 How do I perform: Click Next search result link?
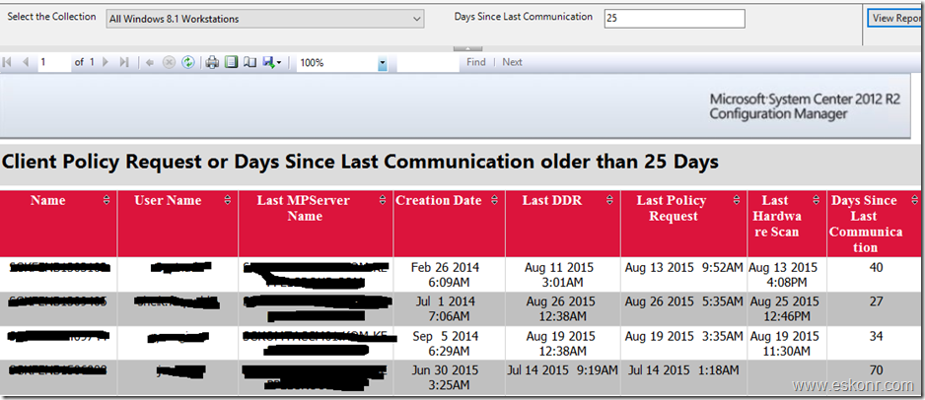coord(512,62)
